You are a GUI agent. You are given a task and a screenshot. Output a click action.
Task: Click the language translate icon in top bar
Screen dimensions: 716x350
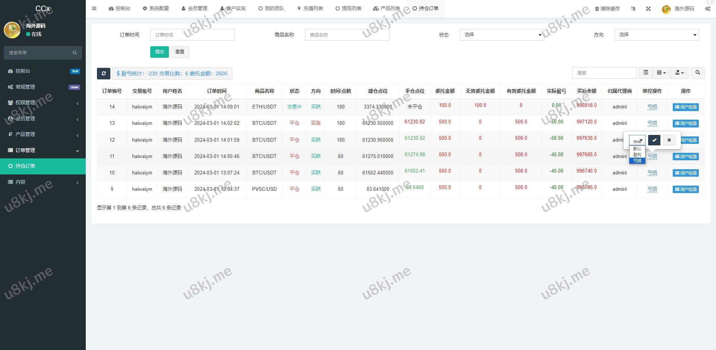[633, 9]
